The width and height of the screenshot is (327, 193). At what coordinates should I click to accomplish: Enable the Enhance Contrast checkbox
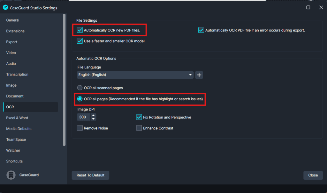click(x=139, y=128)
